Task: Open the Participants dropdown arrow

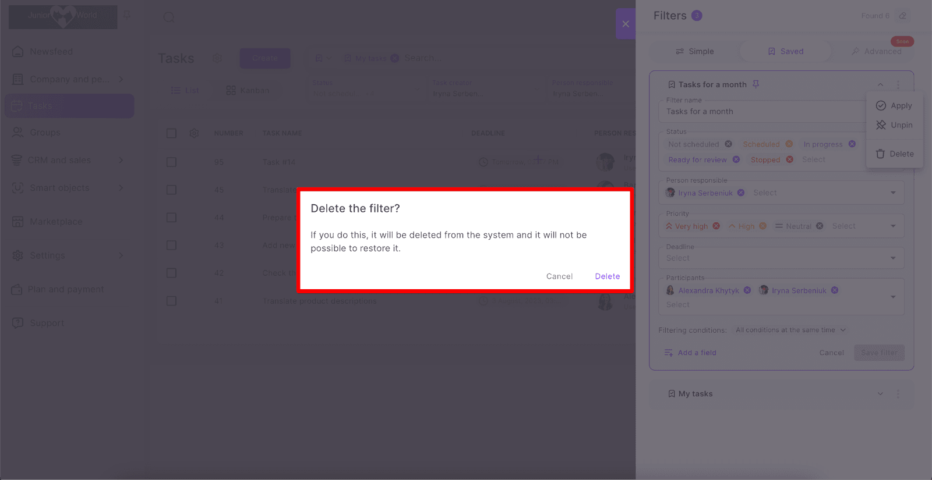Action: 893,297
